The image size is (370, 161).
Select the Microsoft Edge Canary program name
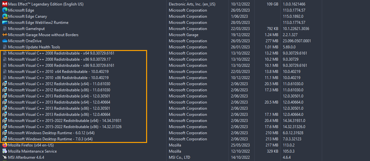coord(27,16)
